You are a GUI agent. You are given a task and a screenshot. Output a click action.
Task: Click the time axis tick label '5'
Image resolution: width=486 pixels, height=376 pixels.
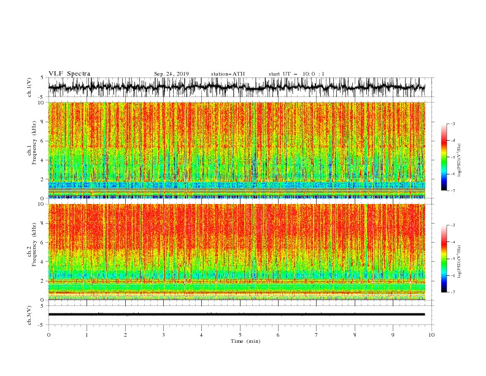(240, 335)
